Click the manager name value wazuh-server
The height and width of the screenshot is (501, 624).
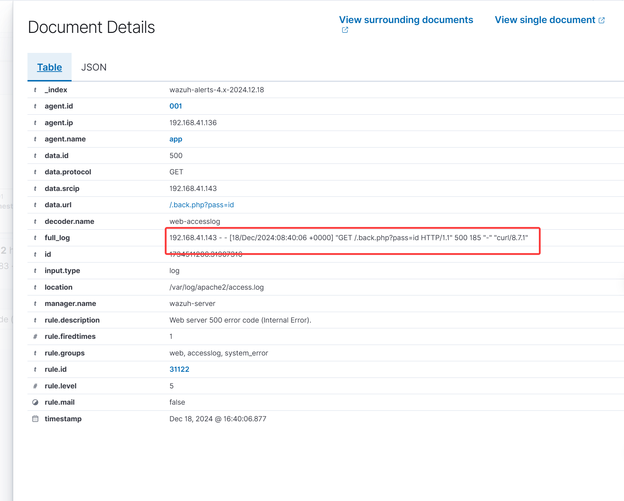(192, 304)
